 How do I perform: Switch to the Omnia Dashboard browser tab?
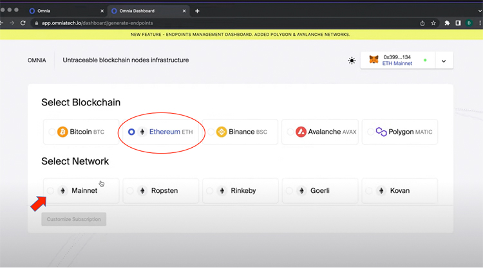(148, 11)
